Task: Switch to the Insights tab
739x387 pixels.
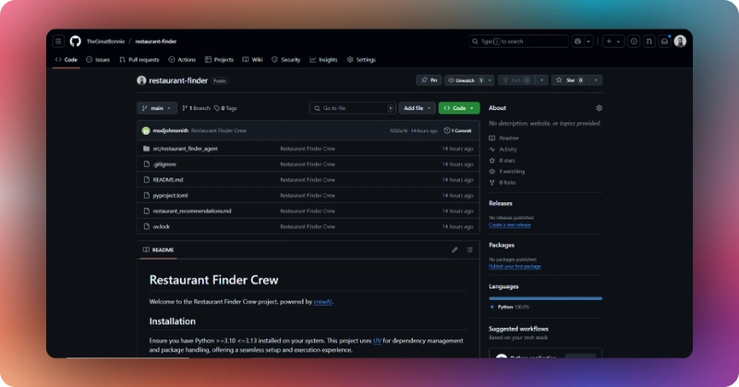Action: click(x=323, y=60)
